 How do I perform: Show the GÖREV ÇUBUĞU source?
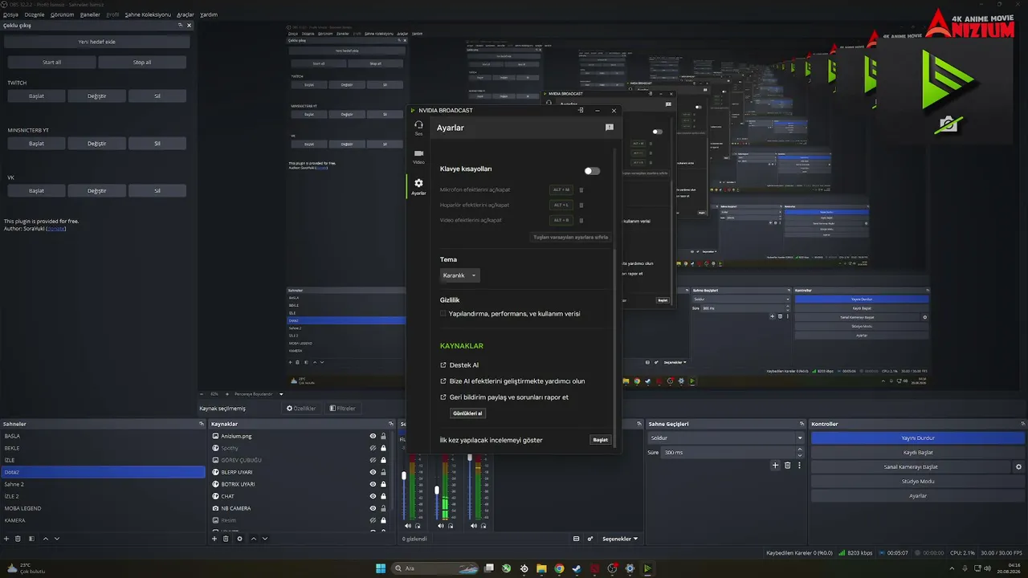pyautogui.click(x=373, y=460)
